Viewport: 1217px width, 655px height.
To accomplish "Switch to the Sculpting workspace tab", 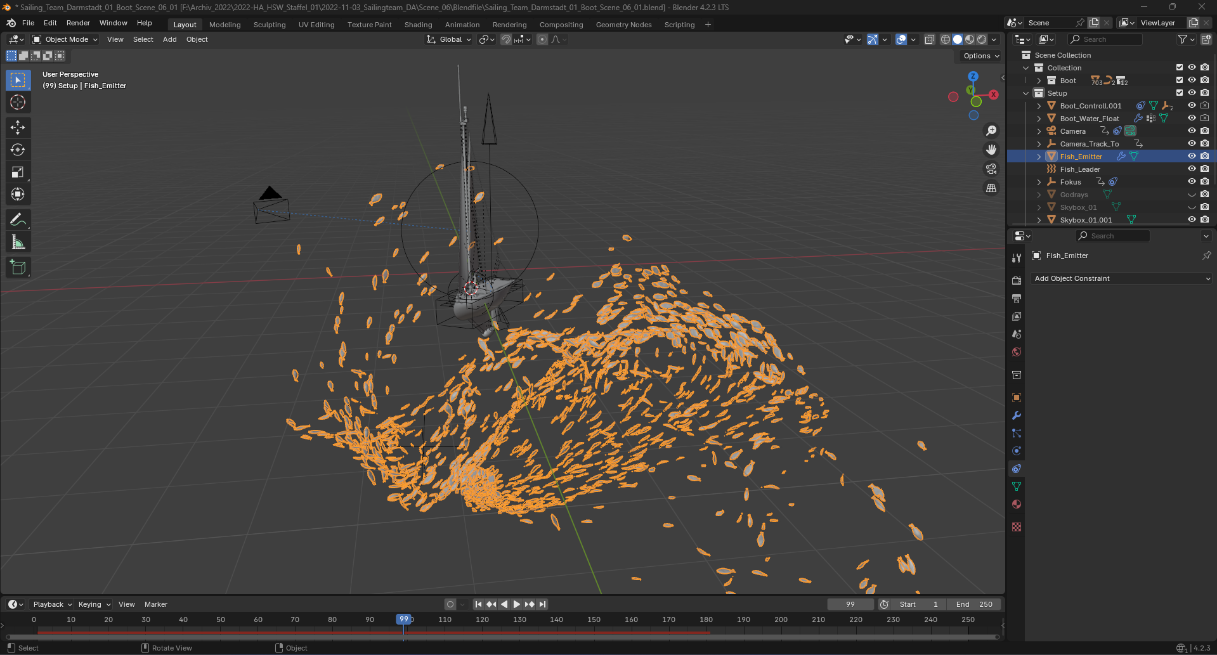I will 270,25.
